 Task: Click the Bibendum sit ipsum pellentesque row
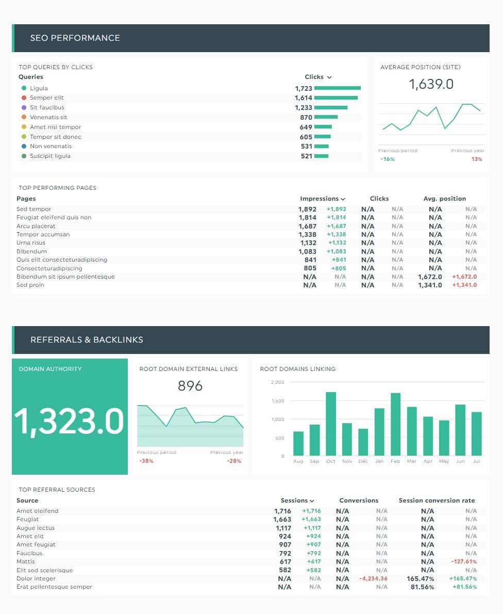pos(250,277)
